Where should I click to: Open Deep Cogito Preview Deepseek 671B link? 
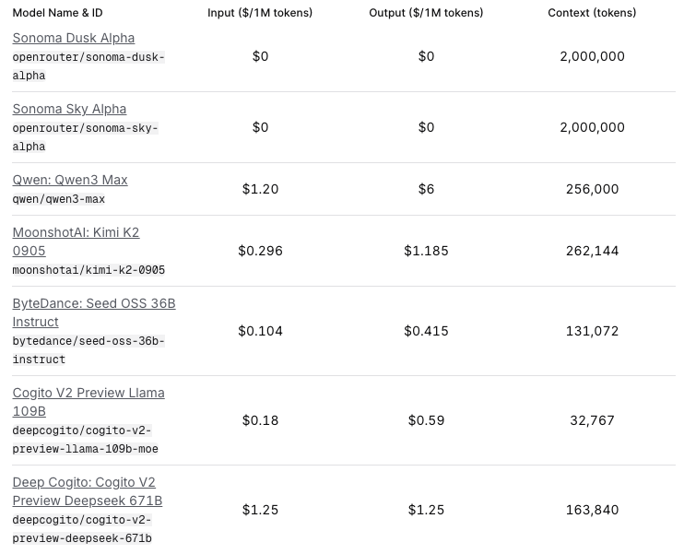pyautogui.click(x=88, y=491)
